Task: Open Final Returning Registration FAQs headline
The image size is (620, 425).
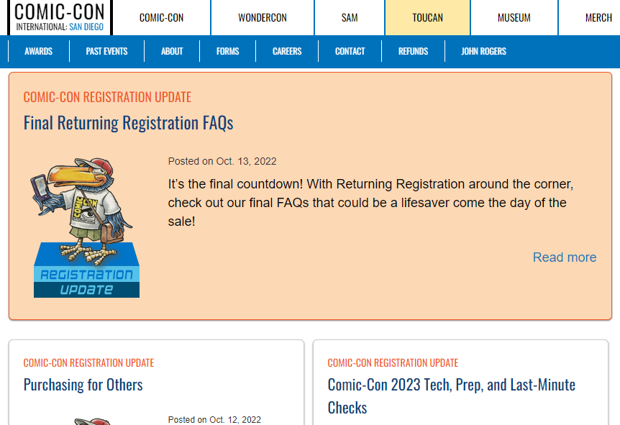Action: [129, 123]
